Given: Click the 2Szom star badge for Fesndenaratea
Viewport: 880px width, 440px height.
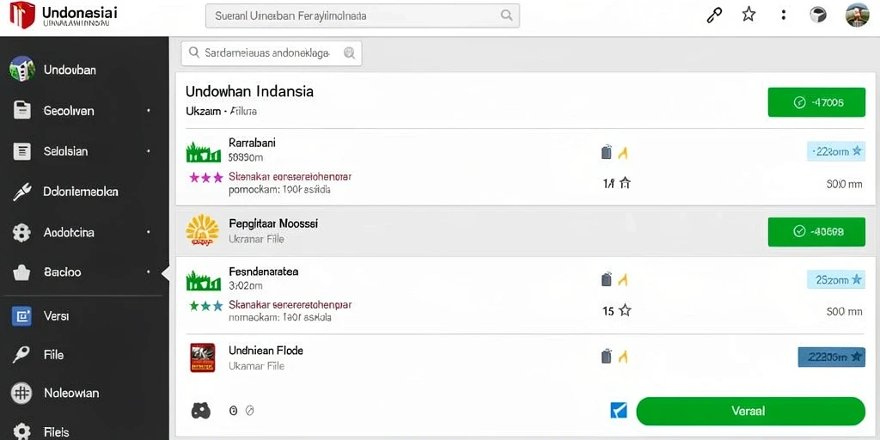Looking at the screenshot, I should (x=835, y=279).
